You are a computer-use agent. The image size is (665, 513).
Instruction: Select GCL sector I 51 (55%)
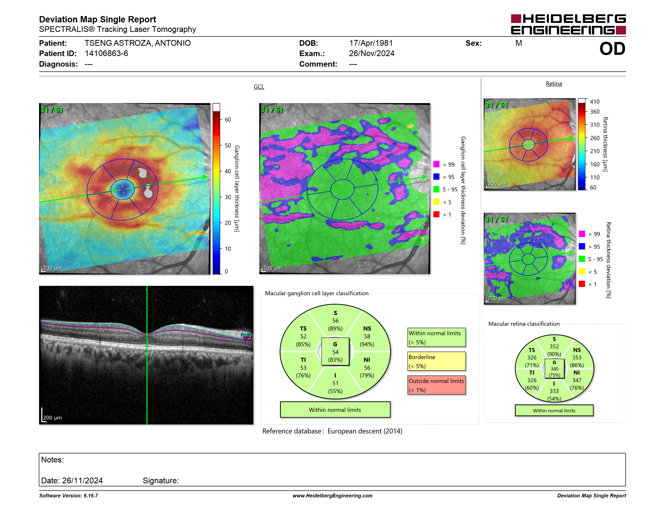coord(335,383)
